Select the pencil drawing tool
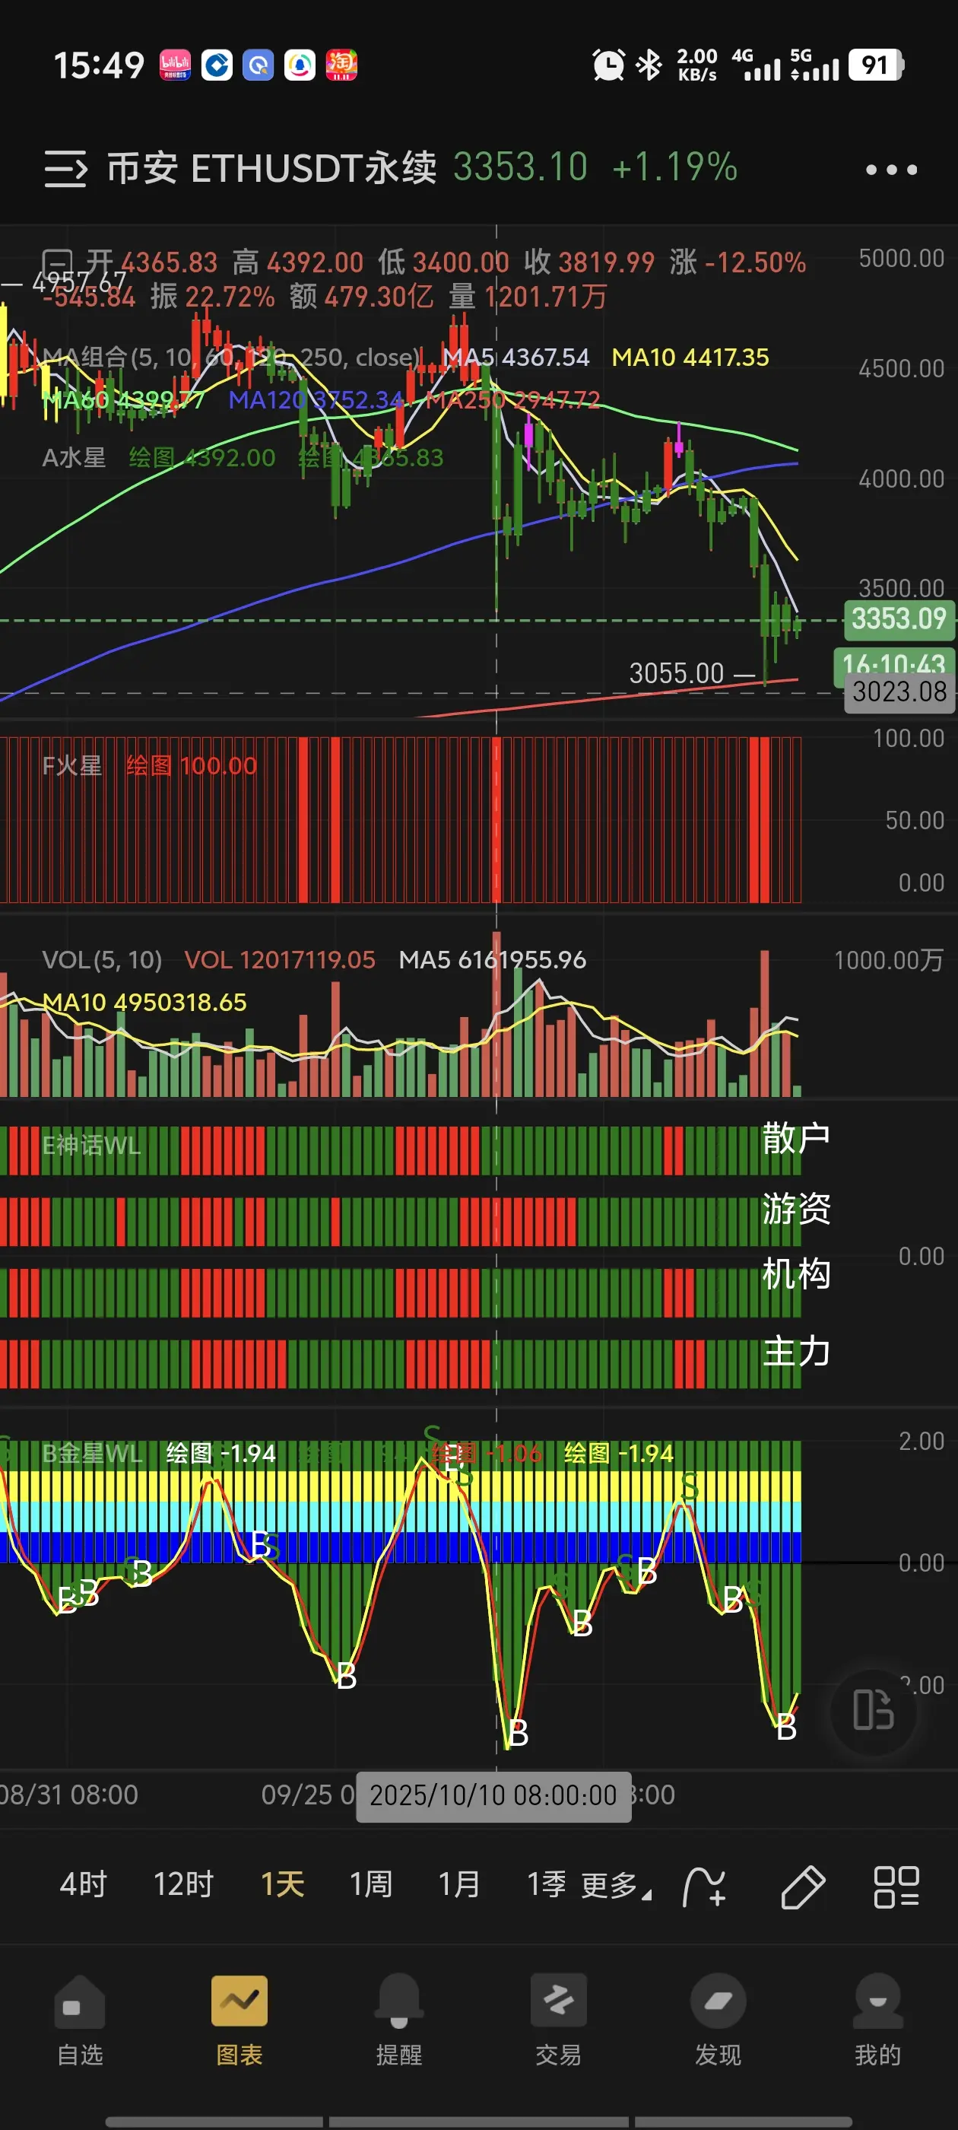Screen dimensions: 958x2130 802,1887
